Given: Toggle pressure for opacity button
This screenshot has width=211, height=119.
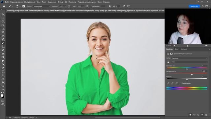Looking at the screenshot, I should pyautogui.click(x=69, y=6).
